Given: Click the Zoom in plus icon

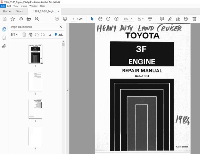Looking at the screenshot, I should tap(116, 19).
